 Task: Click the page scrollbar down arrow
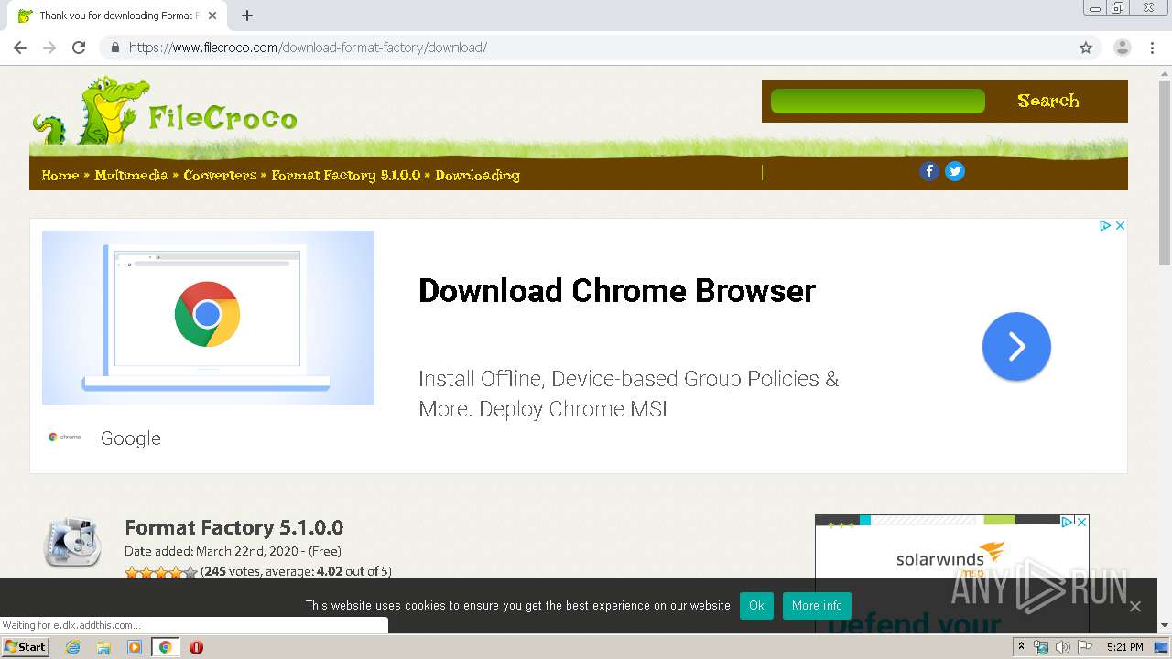(x=1165, y=626)
